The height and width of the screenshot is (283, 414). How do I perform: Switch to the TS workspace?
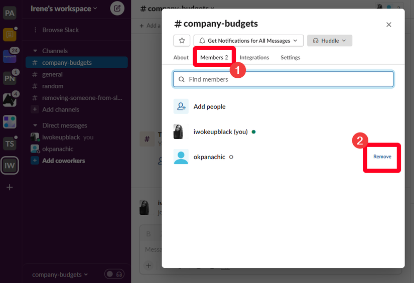[10, 144]
